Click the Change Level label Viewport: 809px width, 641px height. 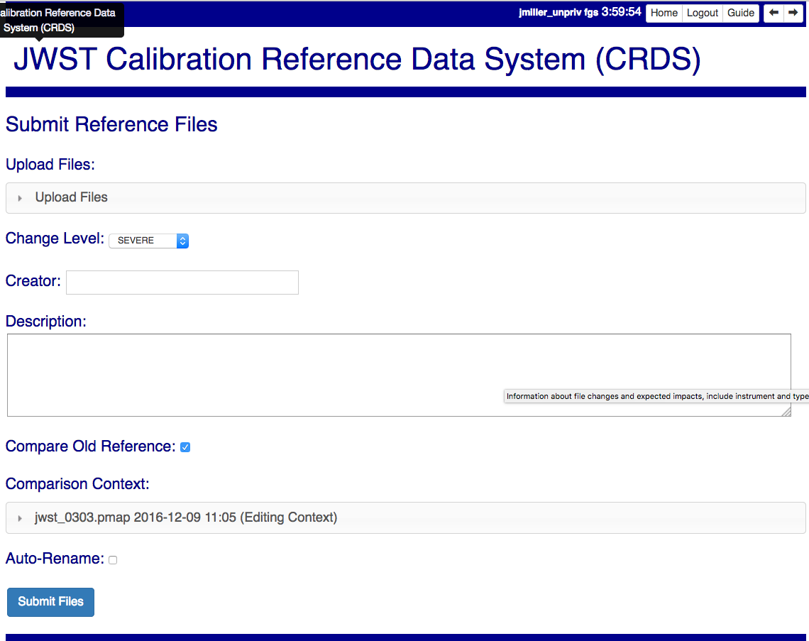tap(55, 239)
